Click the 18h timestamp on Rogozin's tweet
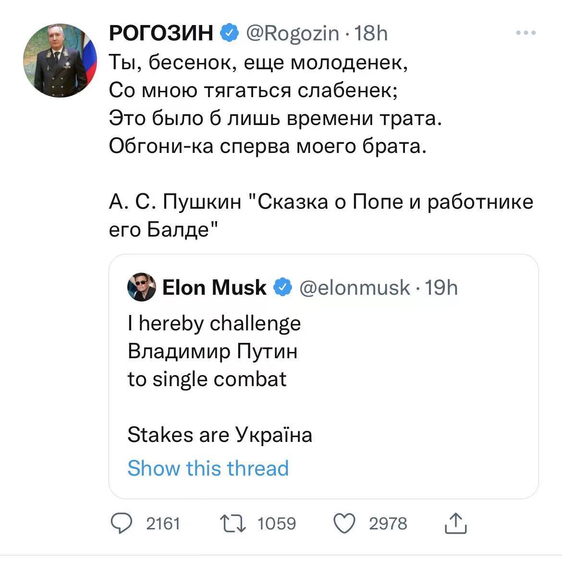The width and height of the screenshot is (562, 565). (371, 32)
